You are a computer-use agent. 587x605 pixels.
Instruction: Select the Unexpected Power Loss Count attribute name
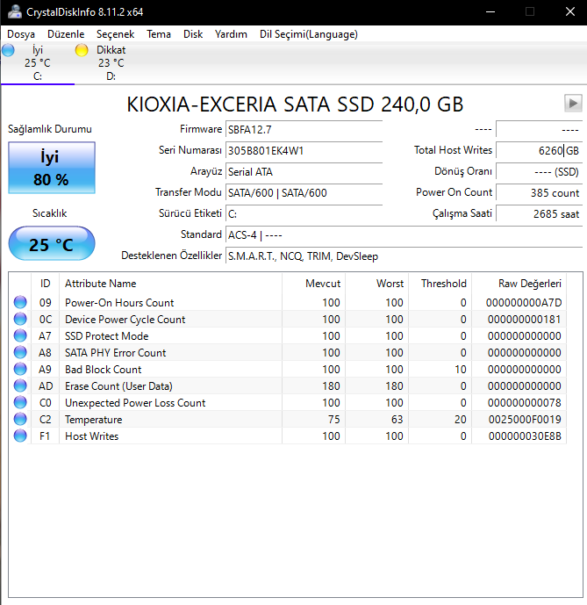(135, 402)
